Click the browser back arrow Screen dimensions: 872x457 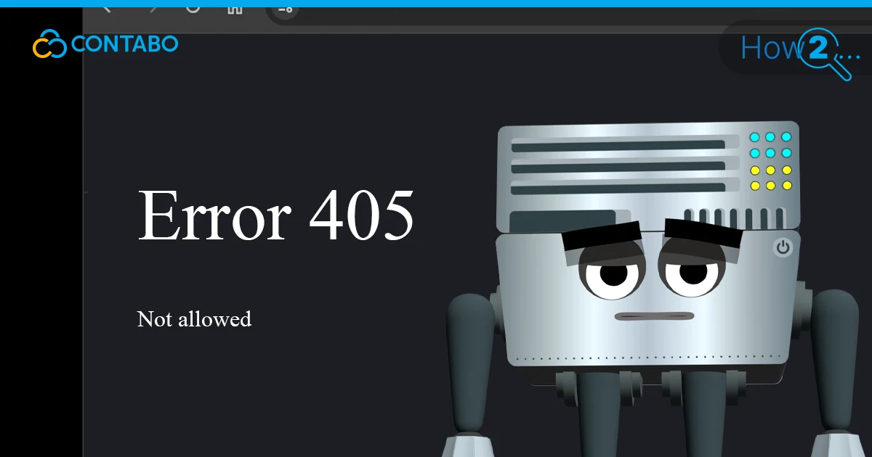coord(106,9)
